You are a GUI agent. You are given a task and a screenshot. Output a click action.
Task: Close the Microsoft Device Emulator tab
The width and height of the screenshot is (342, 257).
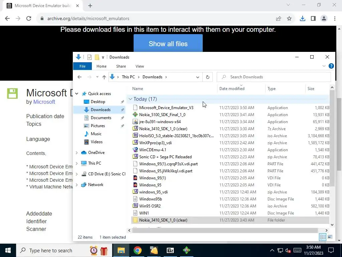[x=77, y=6]
